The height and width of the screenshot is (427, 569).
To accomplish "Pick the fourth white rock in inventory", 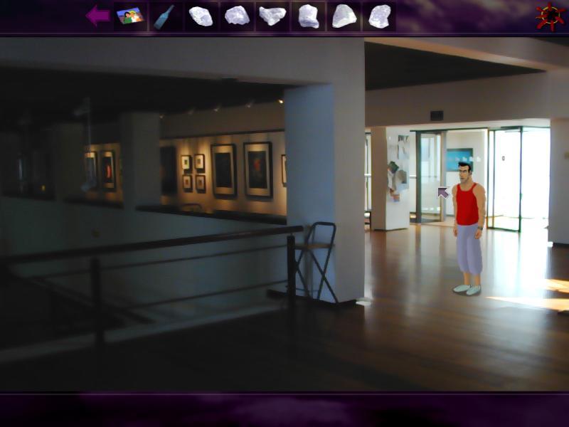I will click(308, 16).
